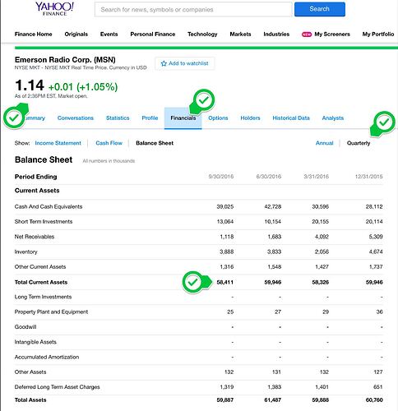The image size is (398, 411).
Task: Click the Net Receivables row label
Action: coord(35,237)
